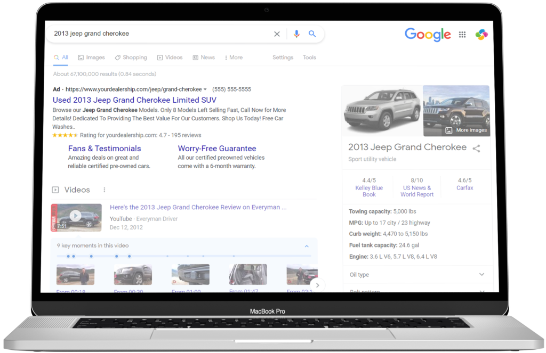This screenshot has height=353, width=546.
Task: Open the Used 2013 Jeep Grand Cherokee Limited SUV ad
Action: (134, 100)
